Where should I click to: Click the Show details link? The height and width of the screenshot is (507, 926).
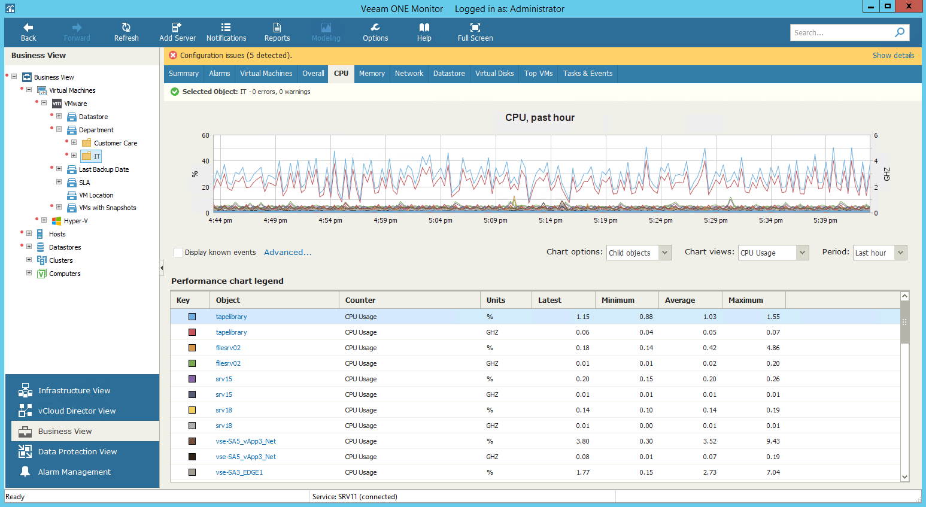[893, 56]
